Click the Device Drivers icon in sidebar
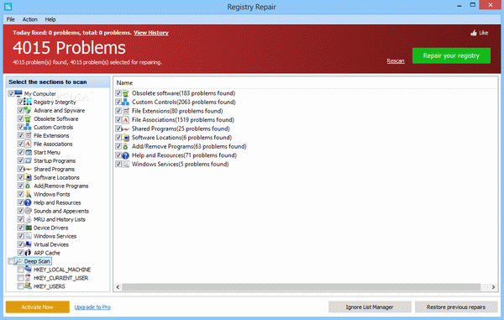The width and height of the screenshot is (504, 320). point(28,228)
